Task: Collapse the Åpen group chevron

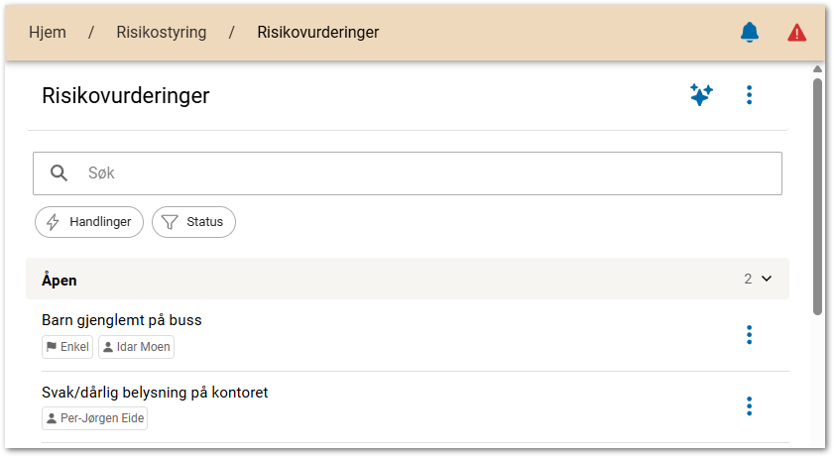Action: click(x=766, y=280)
